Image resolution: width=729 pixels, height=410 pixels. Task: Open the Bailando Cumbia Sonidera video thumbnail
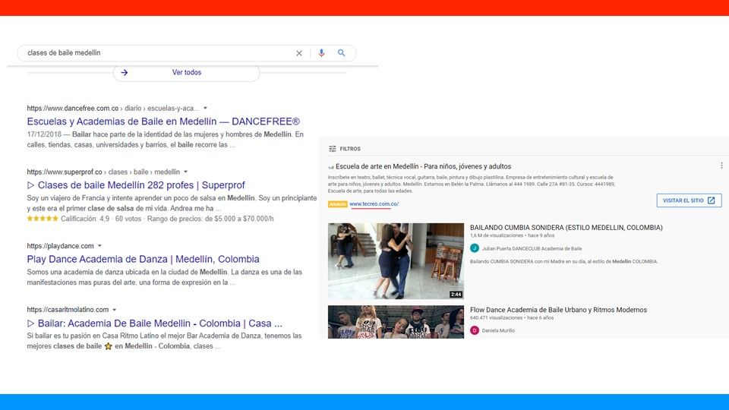pyautogui.click(x=396, y=260)
